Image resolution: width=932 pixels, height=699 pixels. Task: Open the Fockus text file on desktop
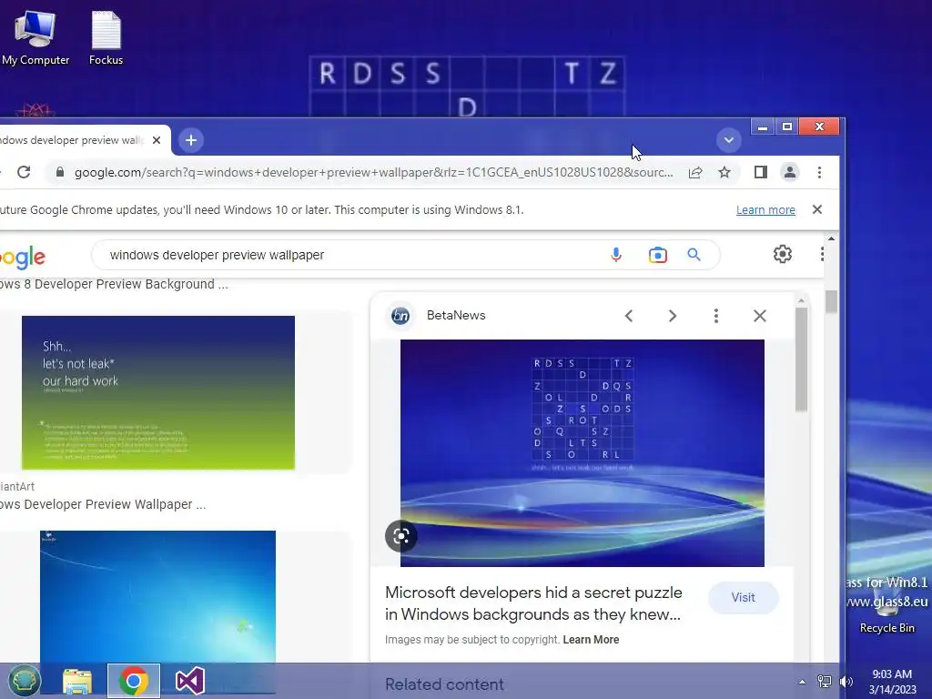(106, 36)
